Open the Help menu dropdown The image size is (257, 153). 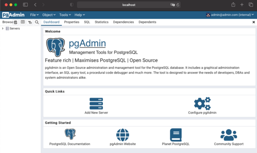(80, 15)
